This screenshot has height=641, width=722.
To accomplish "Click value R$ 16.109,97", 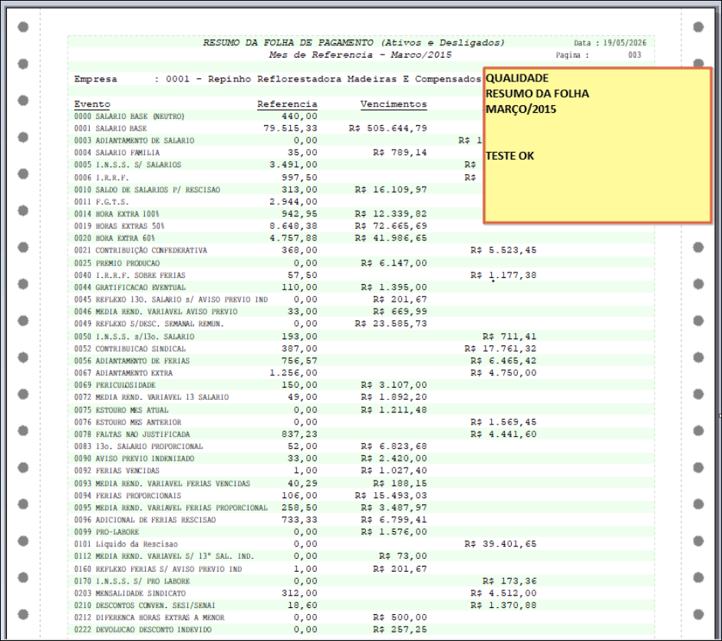I will [391, 190].
